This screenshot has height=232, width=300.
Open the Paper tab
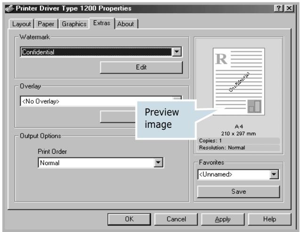coord(46,24)
